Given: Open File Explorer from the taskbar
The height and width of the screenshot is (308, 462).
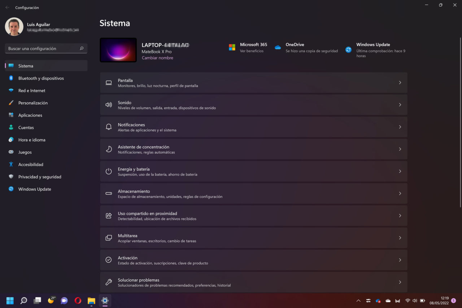Looking at the screenshot, I should (x=91, y=300).
